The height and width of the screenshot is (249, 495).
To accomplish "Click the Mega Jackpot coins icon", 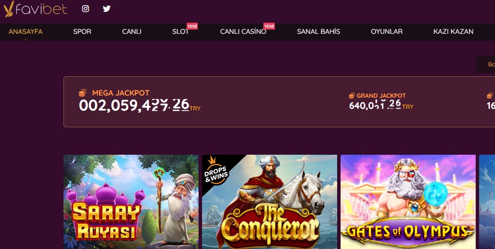I will click(x=83, y=93).
